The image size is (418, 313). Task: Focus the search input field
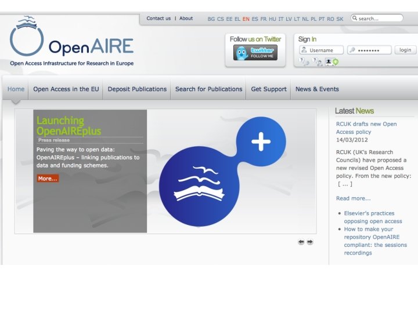point(377,18)
